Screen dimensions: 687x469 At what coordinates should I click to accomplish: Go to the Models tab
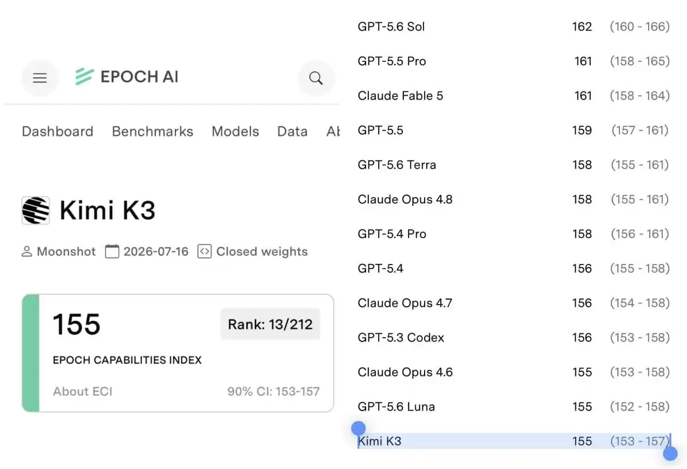coord(235,131)
